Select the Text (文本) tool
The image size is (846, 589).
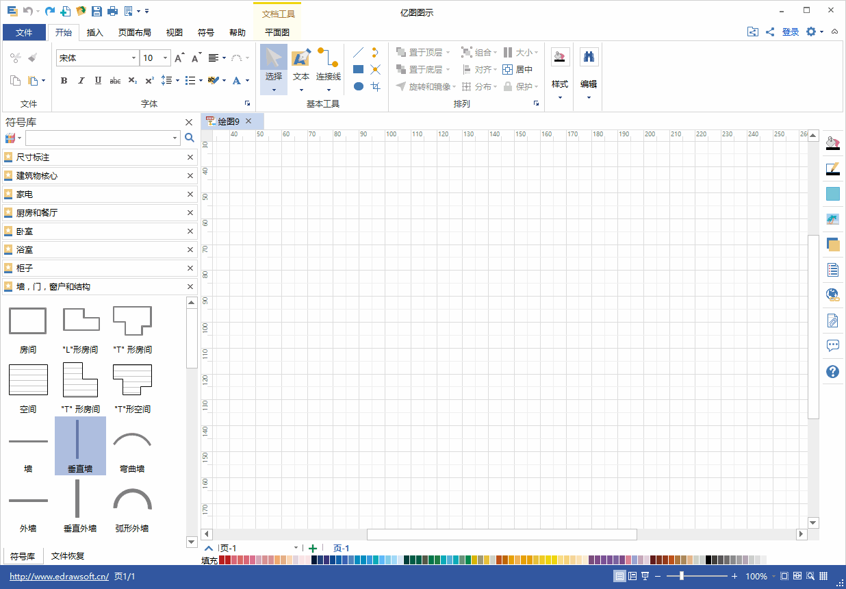[x=301, y=69]
